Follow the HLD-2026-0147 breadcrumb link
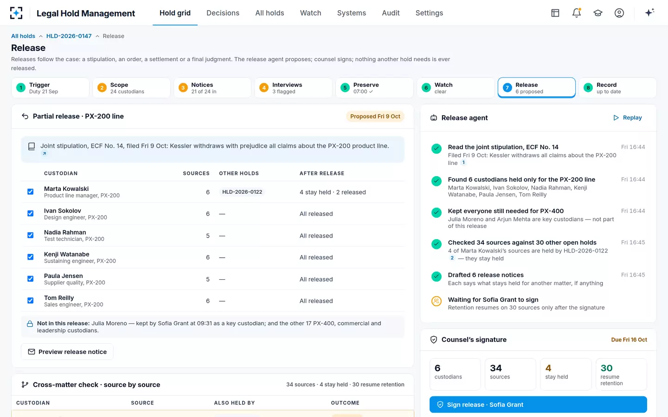Screen dimensions: 668x417 [69, 36]
